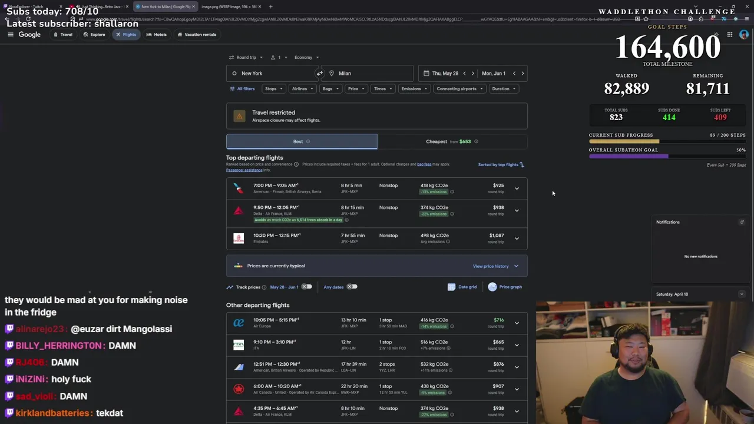Open the Economy class dropdown

point(307,58)
